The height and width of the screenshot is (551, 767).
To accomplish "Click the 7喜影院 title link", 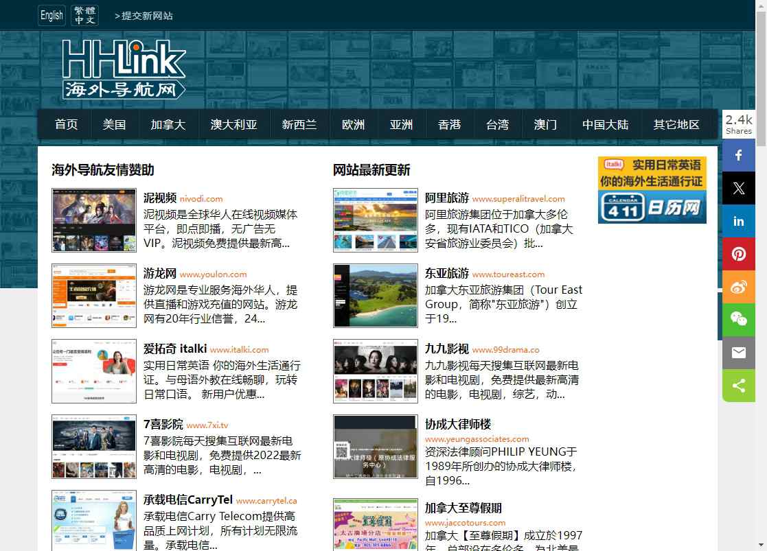I will click(163, 424).
